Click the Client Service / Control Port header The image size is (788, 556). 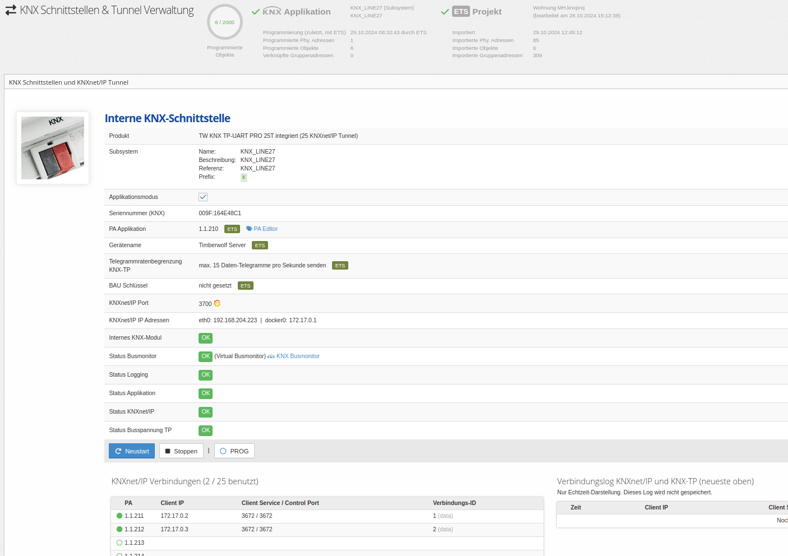pos(280,503)
